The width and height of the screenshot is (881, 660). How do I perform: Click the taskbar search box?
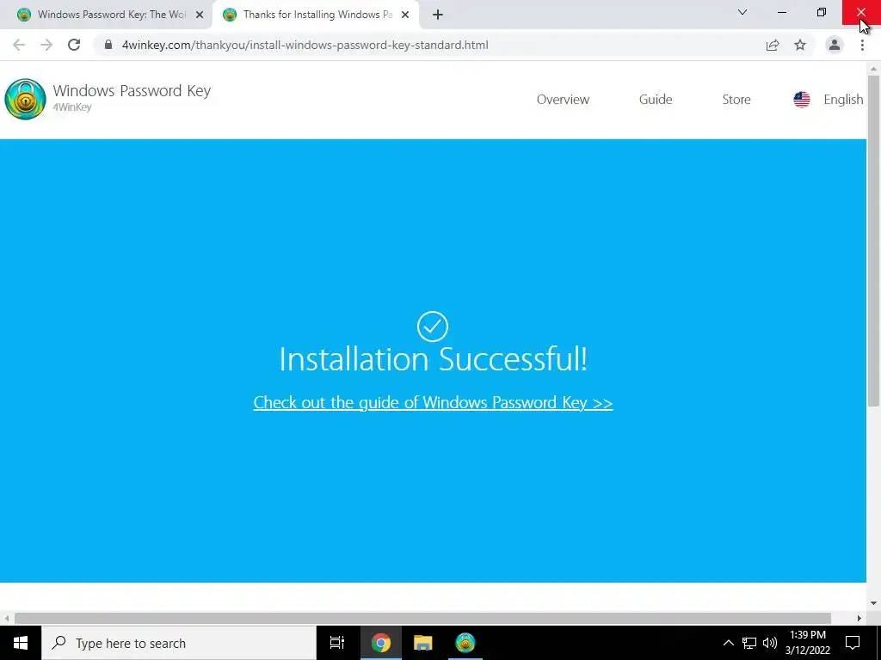pos(179,643)
